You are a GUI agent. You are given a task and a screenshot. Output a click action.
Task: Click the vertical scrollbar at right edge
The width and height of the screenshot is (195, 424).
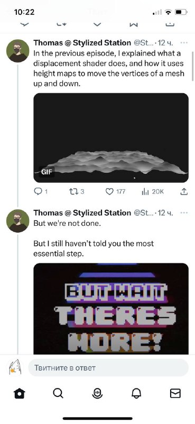192,66
